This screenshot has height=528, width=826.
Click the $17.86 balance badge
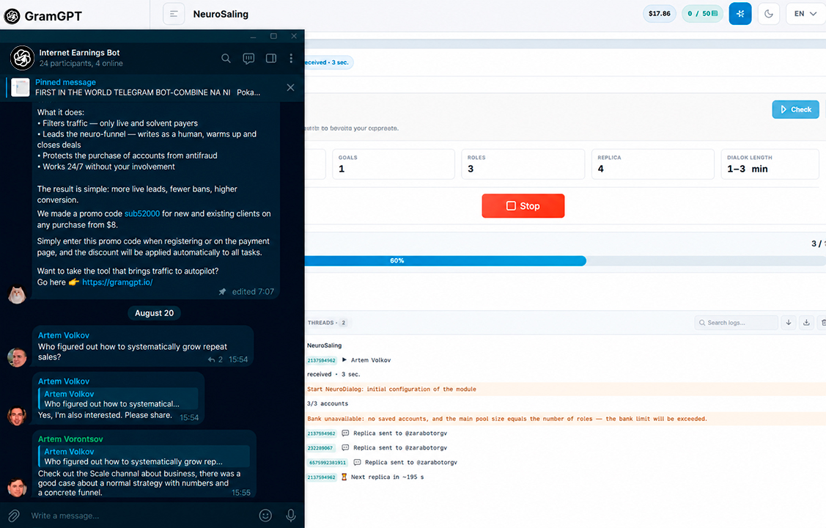pos(660,14)
